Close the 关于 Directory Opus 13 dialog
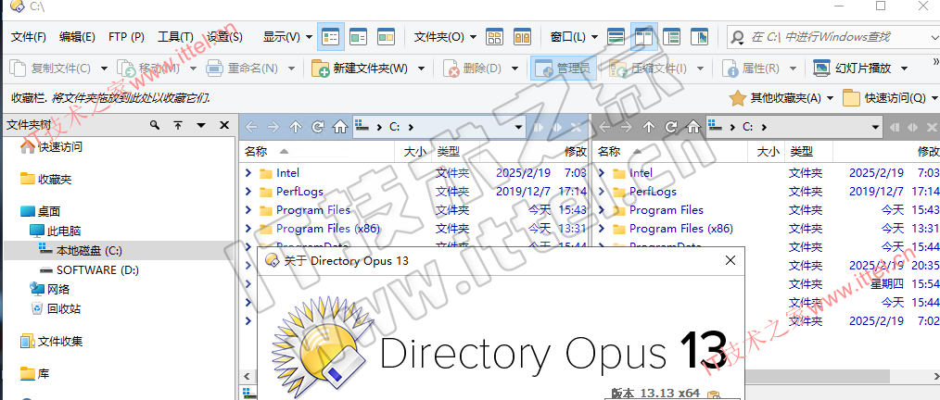Screen dimensions: 940x400 point(730,260)
